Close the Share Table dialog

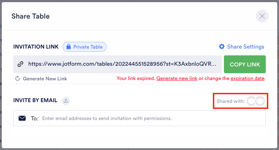click(262, 16)
